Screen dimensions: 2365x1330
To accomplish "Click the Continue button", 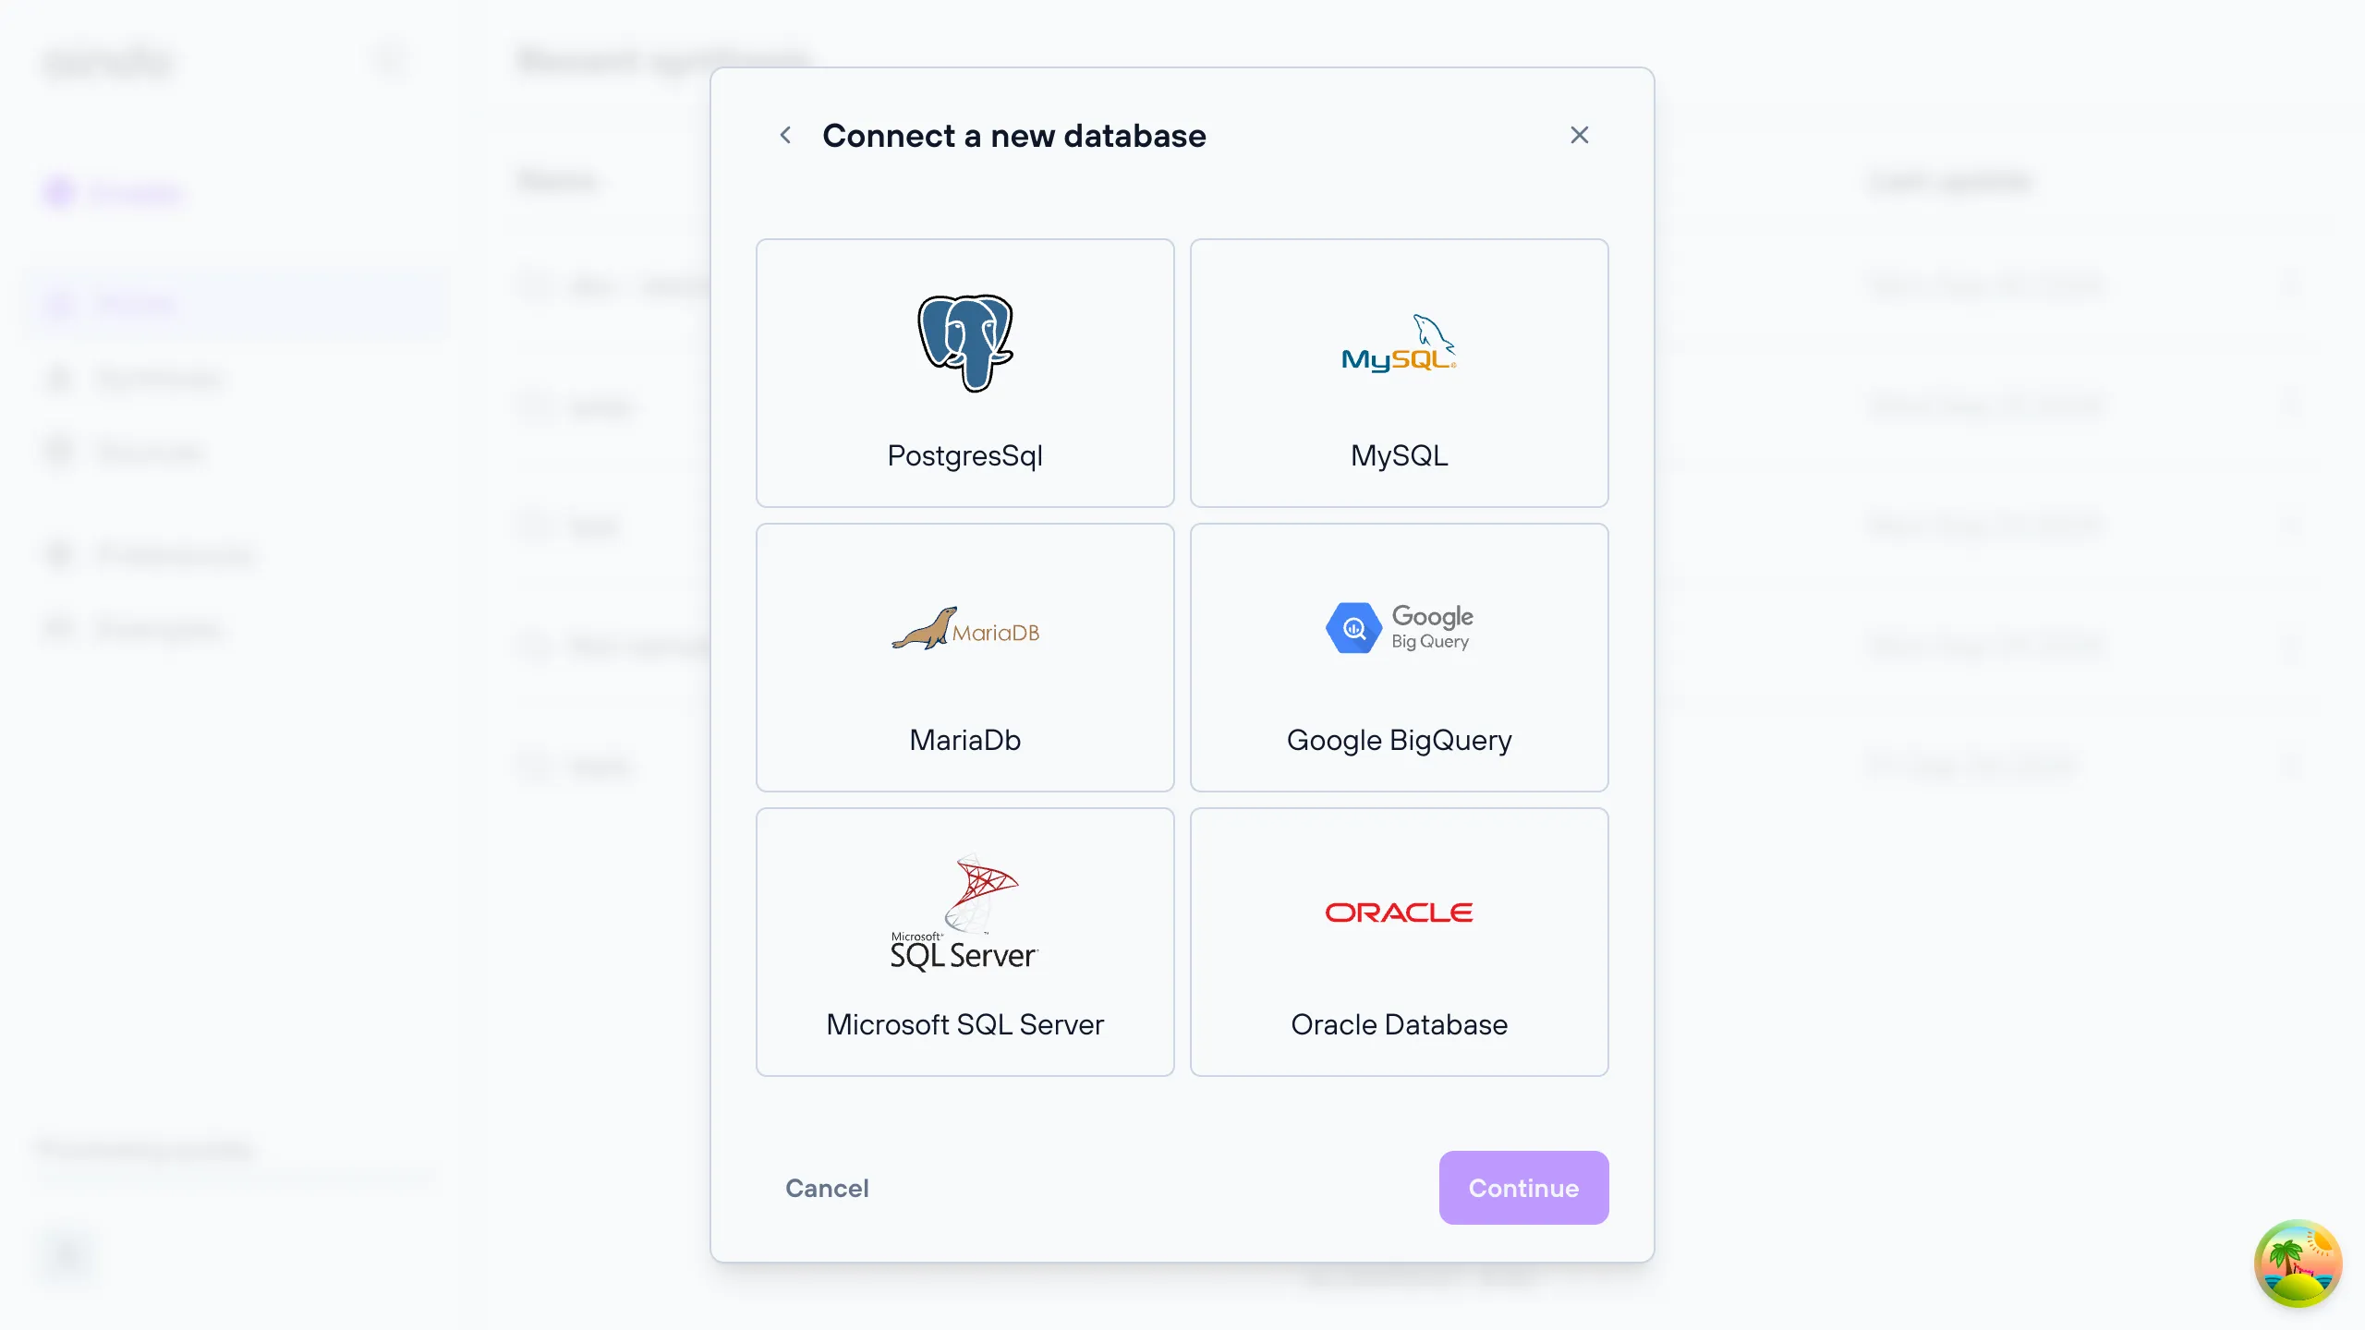I will 1523,1187.
